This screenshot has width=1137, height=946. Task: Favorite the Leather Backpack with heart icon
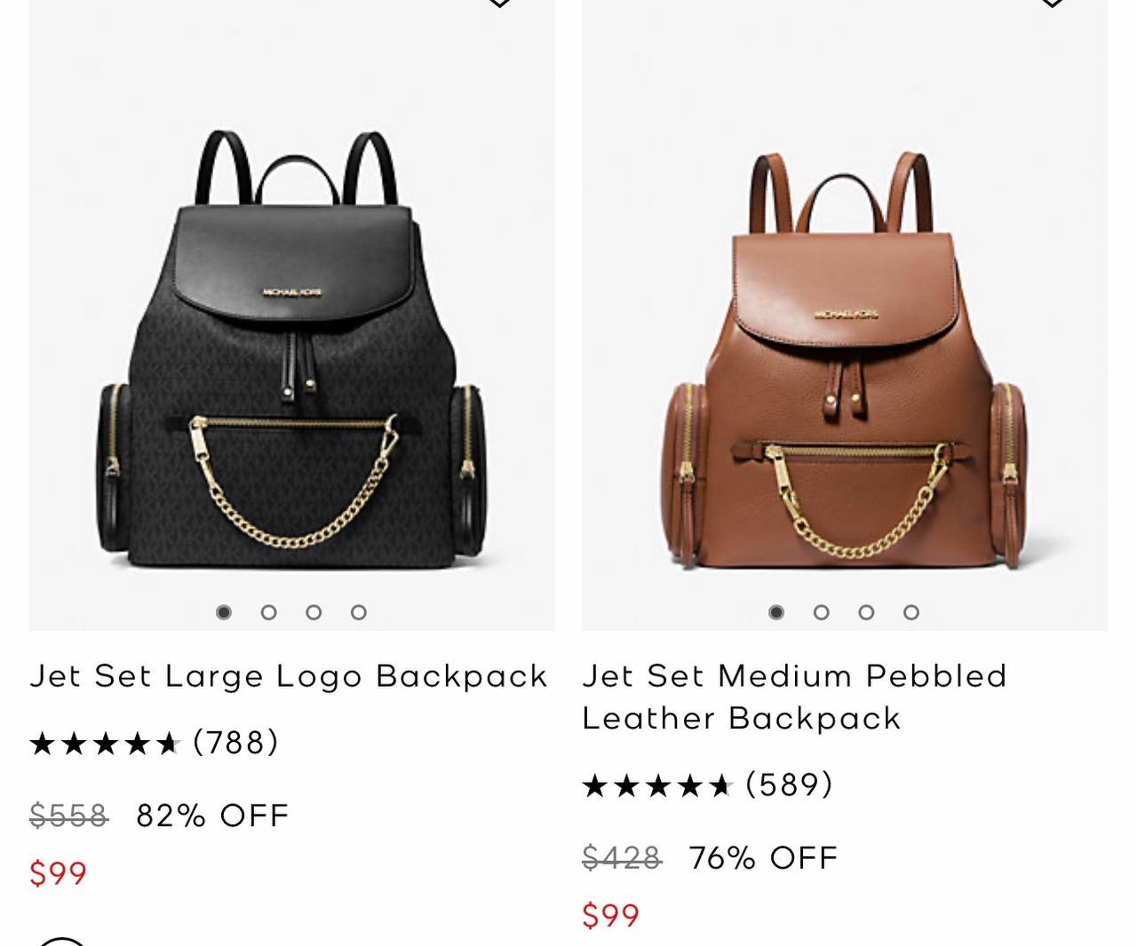tap(1052, 3)
